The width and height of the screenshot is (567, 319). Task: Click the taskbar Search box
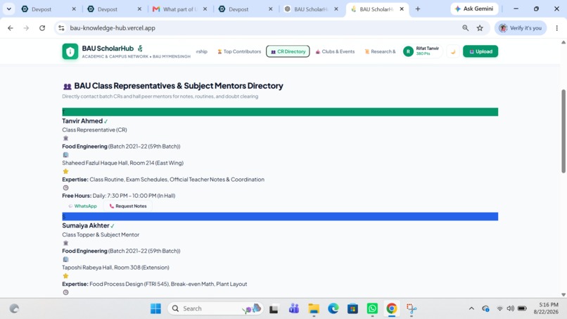[215, 308]
